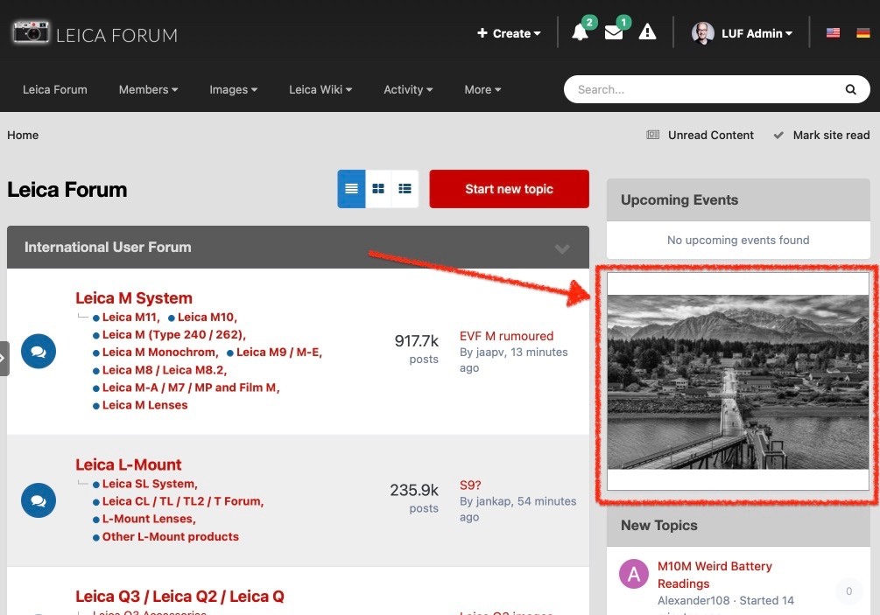Select the table view layout button

point(351,189)
